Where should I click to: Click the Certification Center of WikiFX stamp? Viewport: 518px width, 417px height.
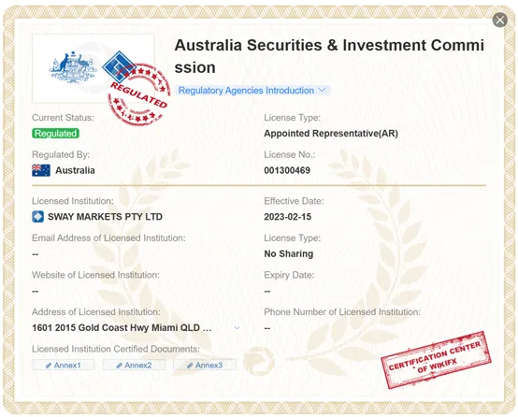[436, 360]
